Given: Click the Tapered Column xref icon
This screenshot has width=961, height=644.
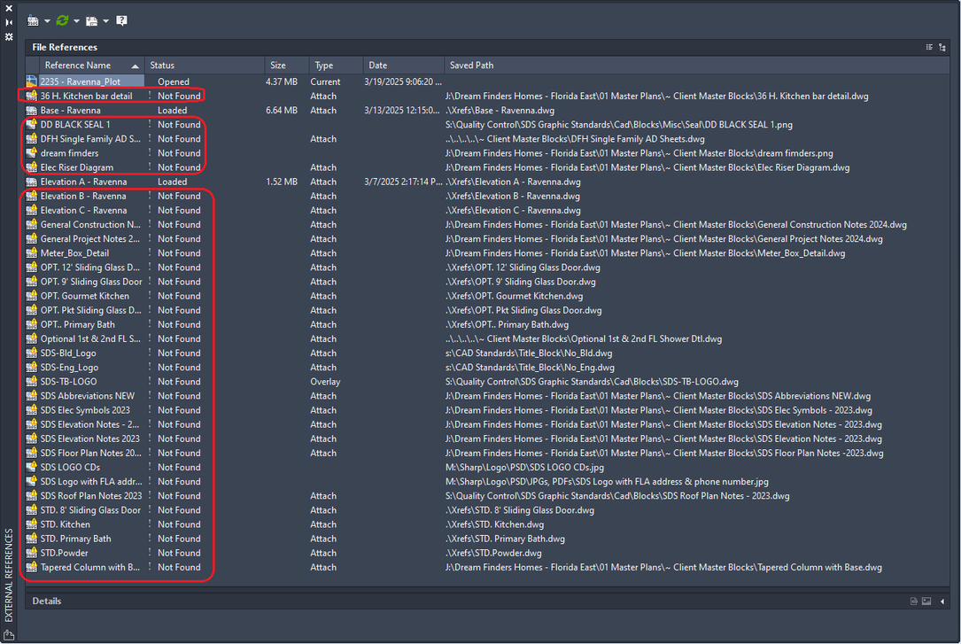Looking at the screenshot, I should (x=32, y=567).
